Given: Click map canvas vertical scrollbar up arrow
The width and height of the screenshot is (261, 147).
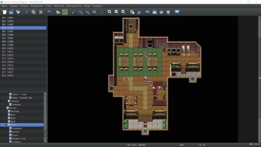Looking at the screenshot, I should pyautogui.click(x=259, y=17).
